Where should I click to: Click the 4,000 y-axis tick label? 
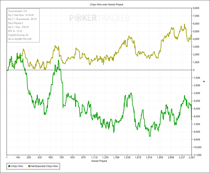[x=196, y=39]
